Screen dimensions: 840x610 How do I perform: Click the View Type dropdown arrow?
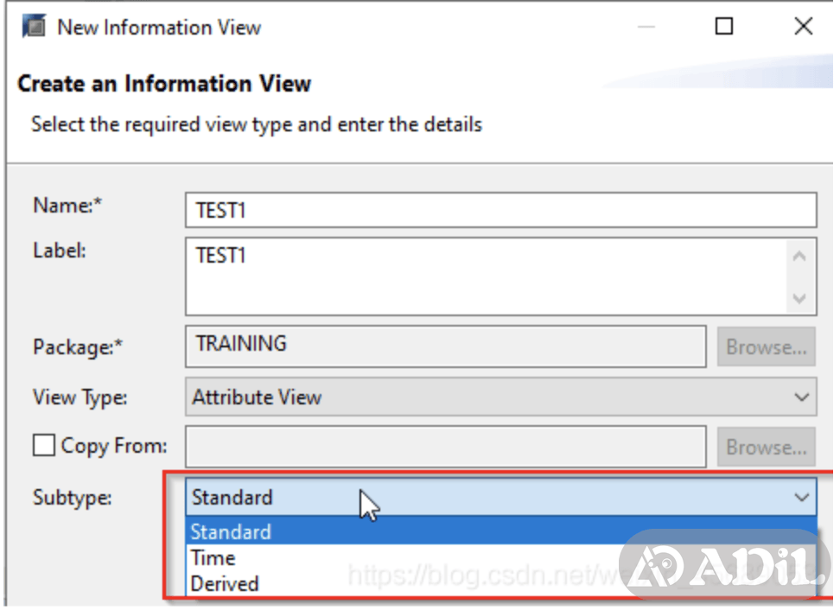[x=801, y=397]
